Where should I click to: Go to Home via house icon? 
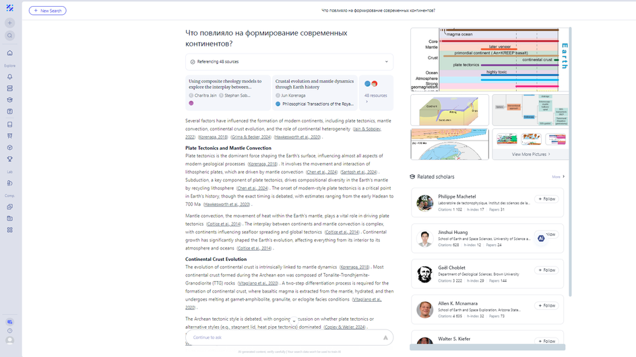(x=9, y=53)
